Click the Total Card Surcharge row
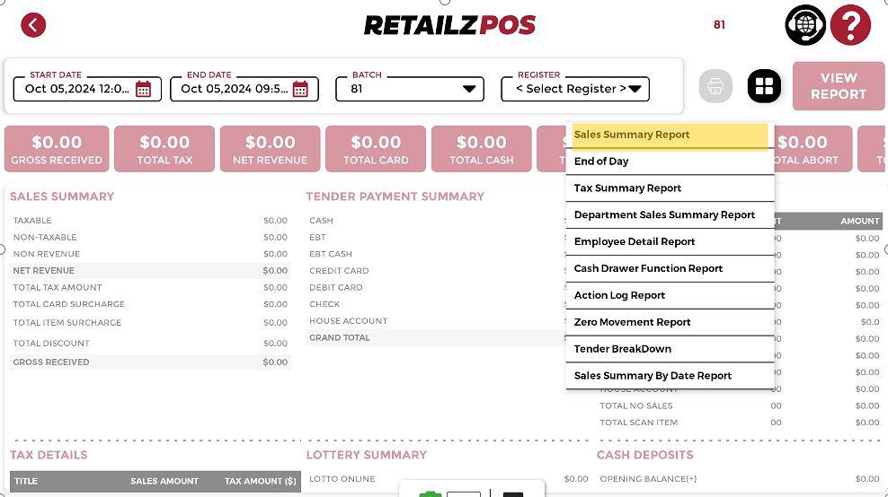 pyautogui.click(x=150, y=304)
